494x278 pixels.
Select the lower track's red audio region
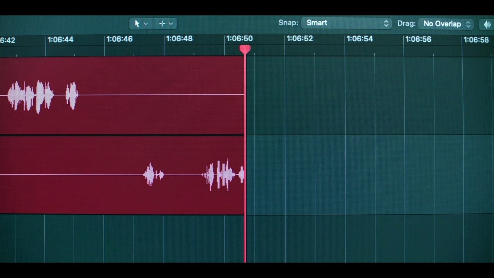click(x=122, y=175)
